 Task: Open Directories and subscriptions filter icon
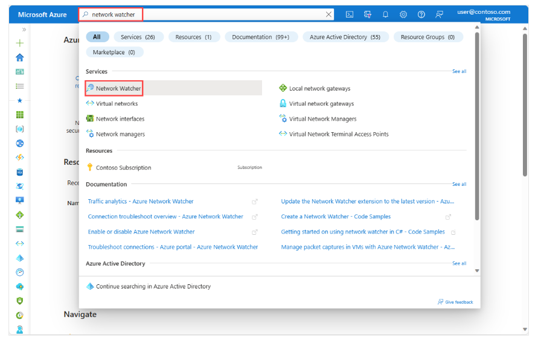pyautogui.click(x=368, y=14)
